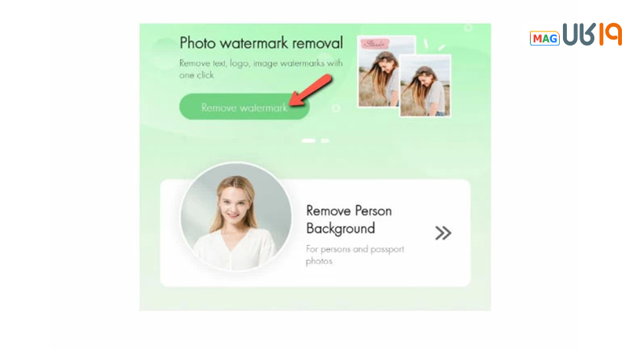This screenshot has height=349, width=629.
Task: Click the For persons and passport photos caption
Action: [x=355, y=255]
